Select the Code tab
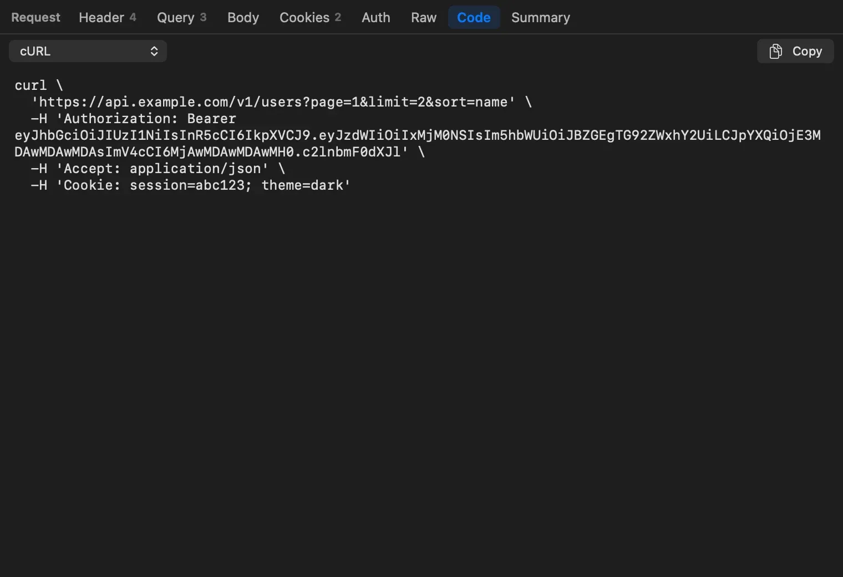This screenshot has width=843, height=577. pos(474,17)
